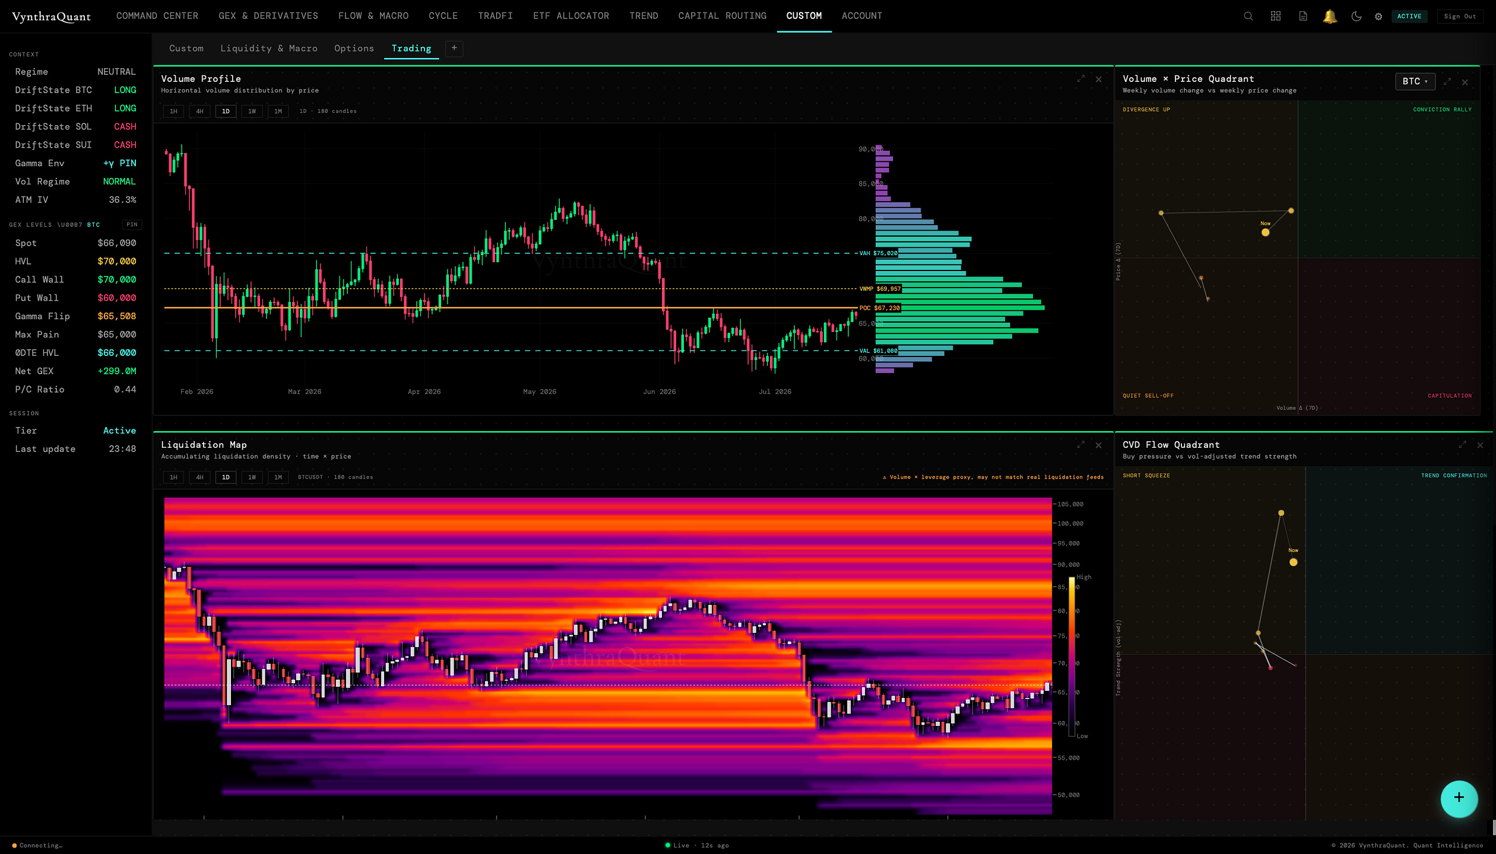
Task: Select 4H timeframe in Volume Profile
Action: 199,111
